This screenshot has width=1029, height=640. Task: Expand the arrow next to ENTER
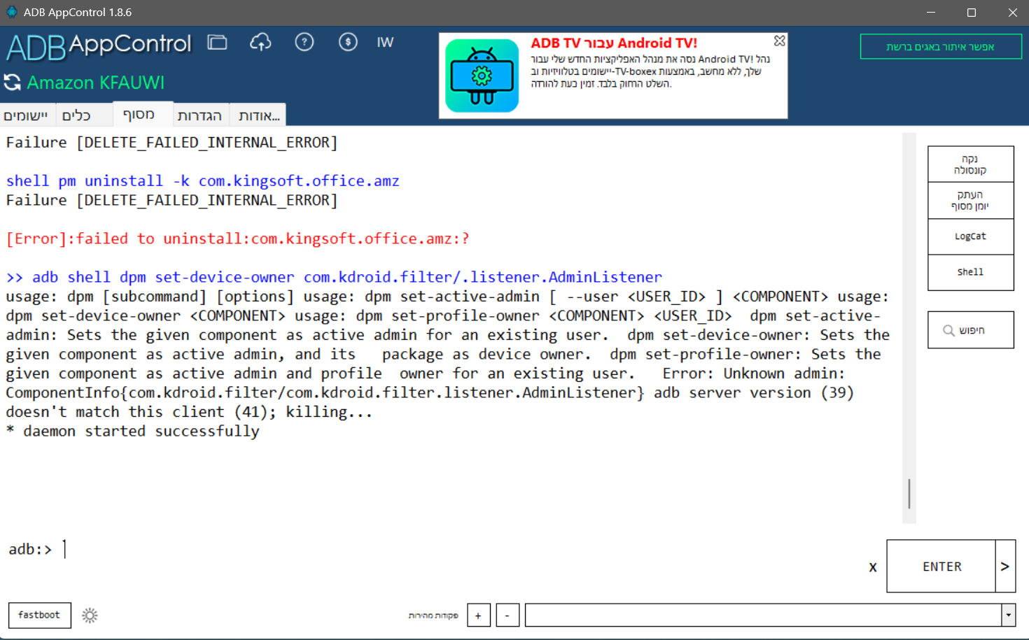[x=1005, y=567]
